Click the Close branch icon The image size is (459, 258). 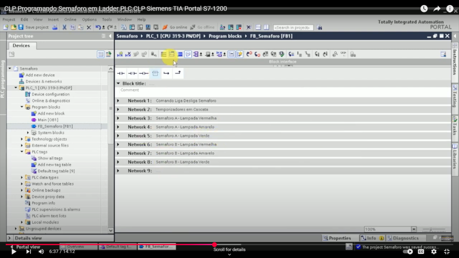pyautogui.click(x=178, y=73)
